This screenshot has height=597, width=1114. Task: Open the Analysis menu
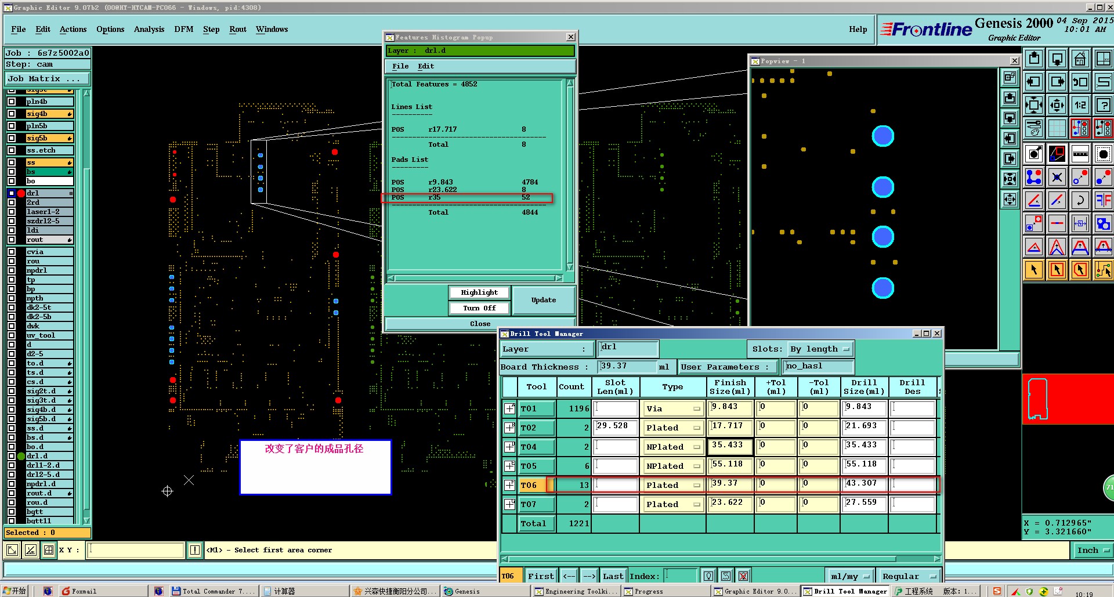click(149, 29)
